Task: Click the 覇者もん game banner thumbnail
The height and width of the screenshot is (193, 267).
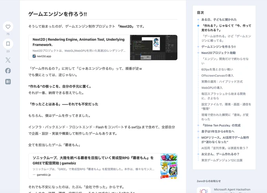Action: (x=169, y=166)
